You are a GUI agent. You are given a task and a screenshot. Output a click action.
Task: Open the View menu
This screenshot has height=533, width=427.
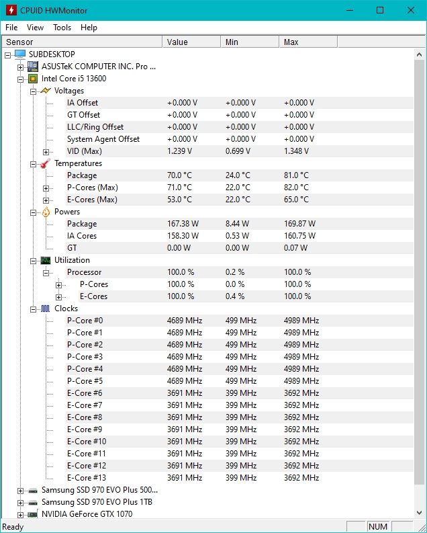tap(35, 28)
